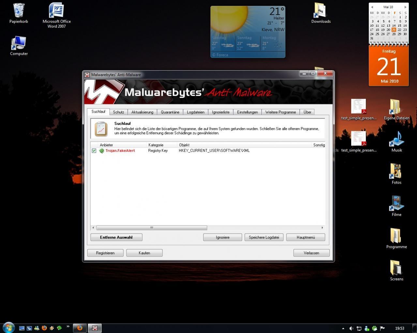417x333 pixels.
Task: Show hidden system tray icons arrow
Action: (x=343, y=328)
